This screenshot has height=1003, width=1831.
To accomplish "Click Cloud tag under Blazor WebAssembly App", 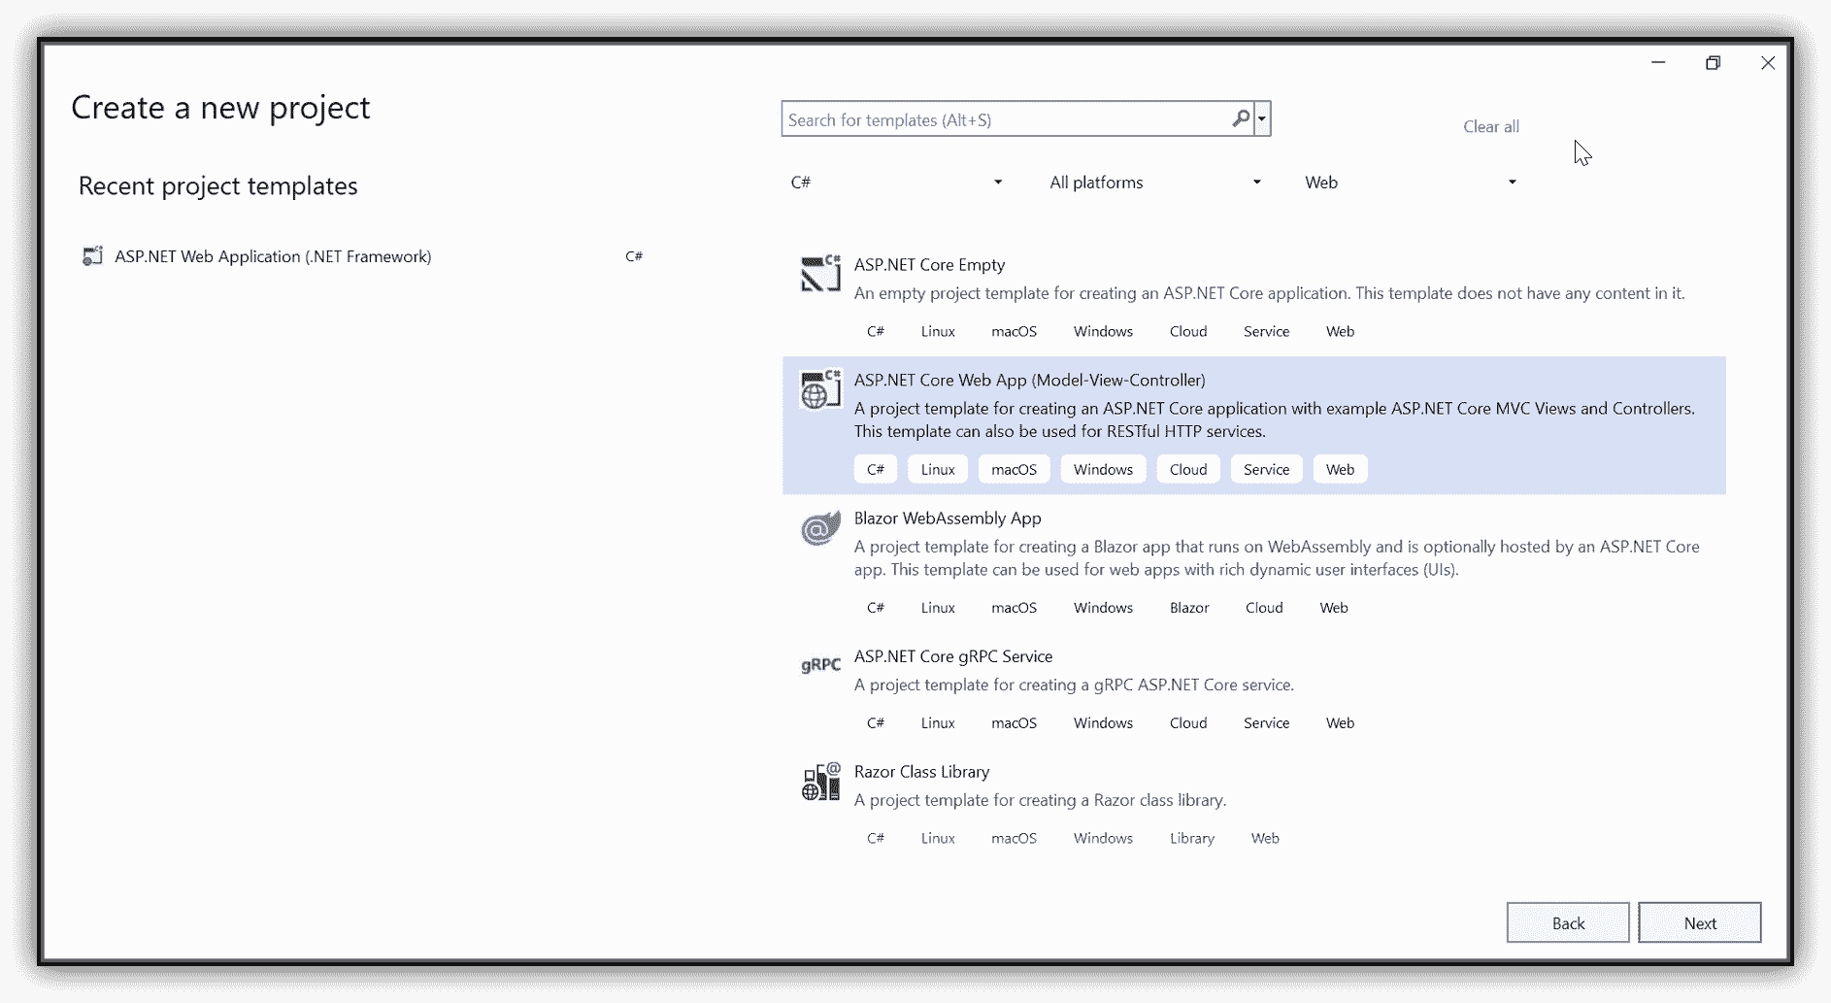I will point(1264,608).
